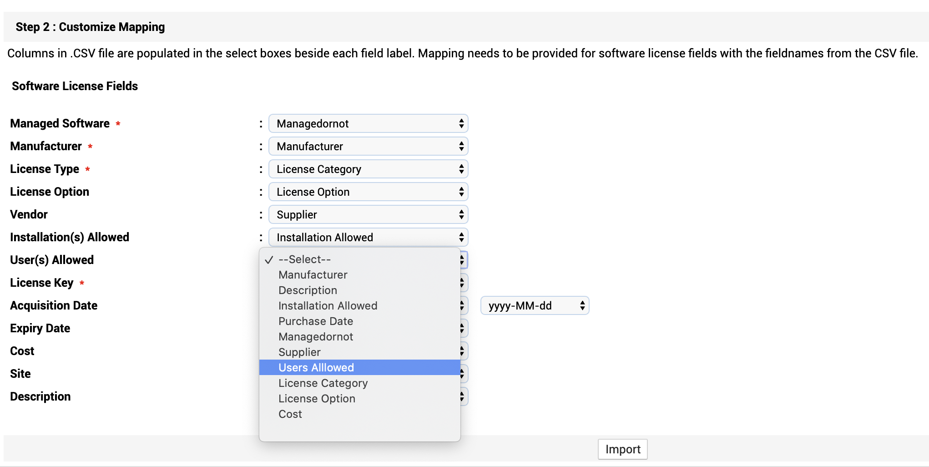Screen dimensions: 929x467
Task: Choose License Category from the option list
Action: pos(323,383)
